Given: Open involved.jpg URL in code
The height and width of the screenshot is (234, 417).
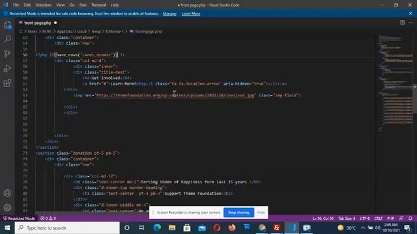Looking at the screenshot, I should pos(175,96).
